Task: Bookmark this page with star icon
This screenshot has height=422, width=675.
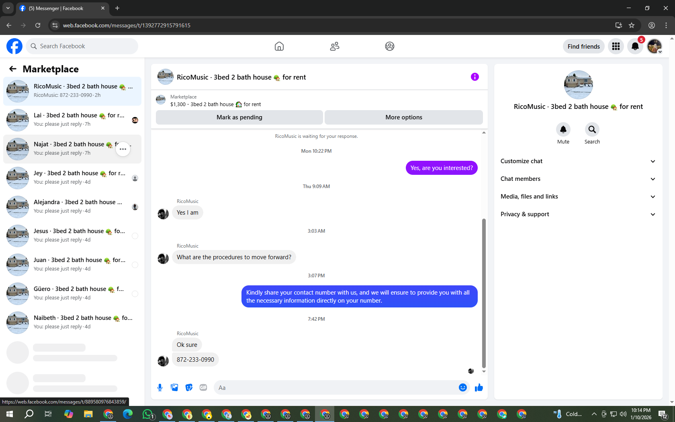Action: tap(632, 25)
